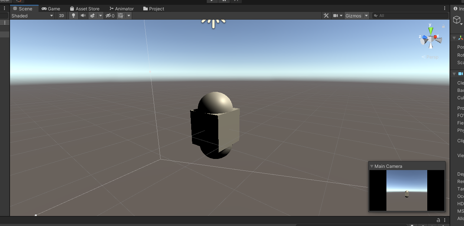Click the Transform component icon
This screenshot has height=226, width=464.
click(461, 38)
